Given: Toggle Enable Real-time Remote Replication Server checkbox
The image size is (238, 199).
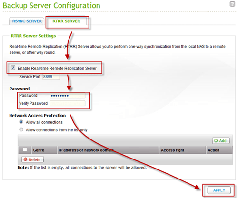Looking at the screenshot, I should tap(13, 68).
